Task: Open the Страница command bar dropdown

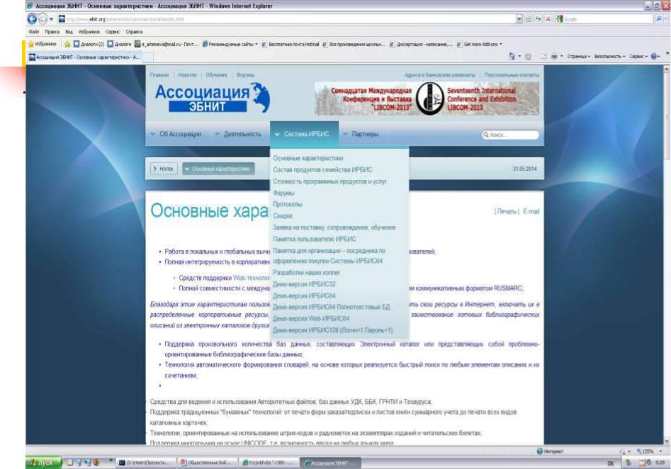Action: tap(579, 57)
